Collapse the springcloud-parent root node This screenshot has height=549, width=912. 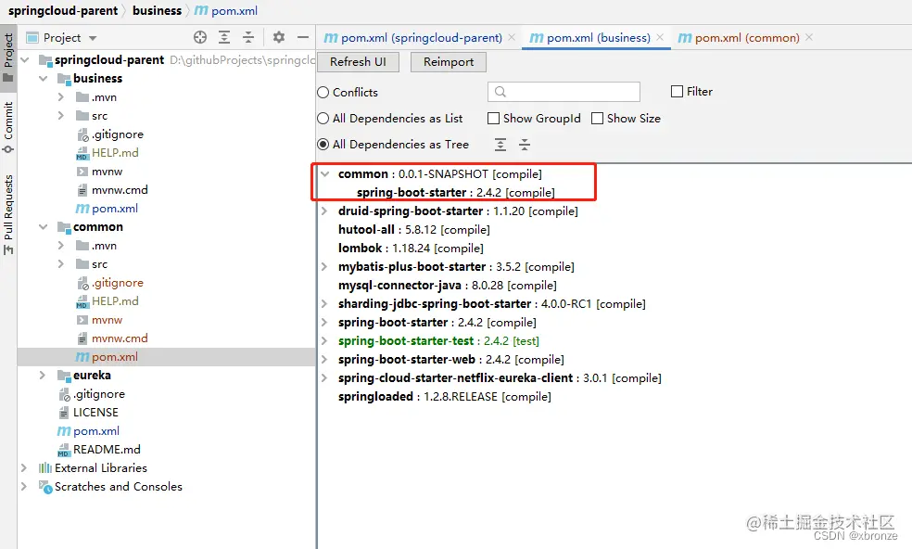pyautogui.click(x=24, y=60)
